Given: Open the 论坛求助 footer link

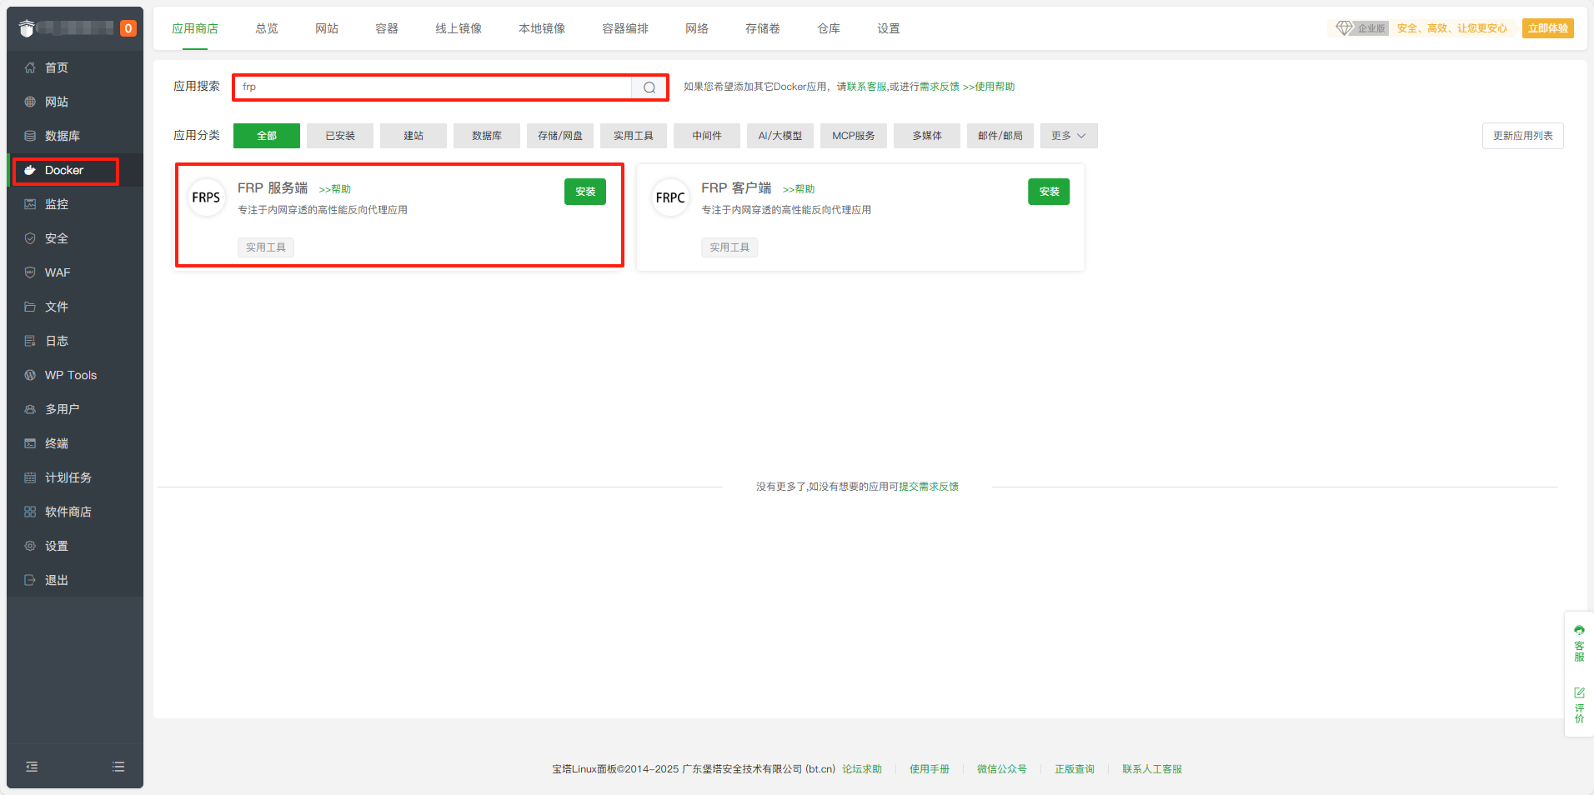Looking at the screenshot, I should tap(862, 769).
